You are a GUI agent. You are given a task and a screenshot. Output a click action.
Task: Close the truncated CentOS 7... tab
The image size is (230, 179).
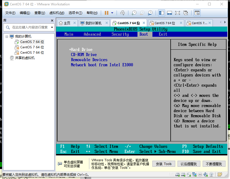[x=210, y=23]
